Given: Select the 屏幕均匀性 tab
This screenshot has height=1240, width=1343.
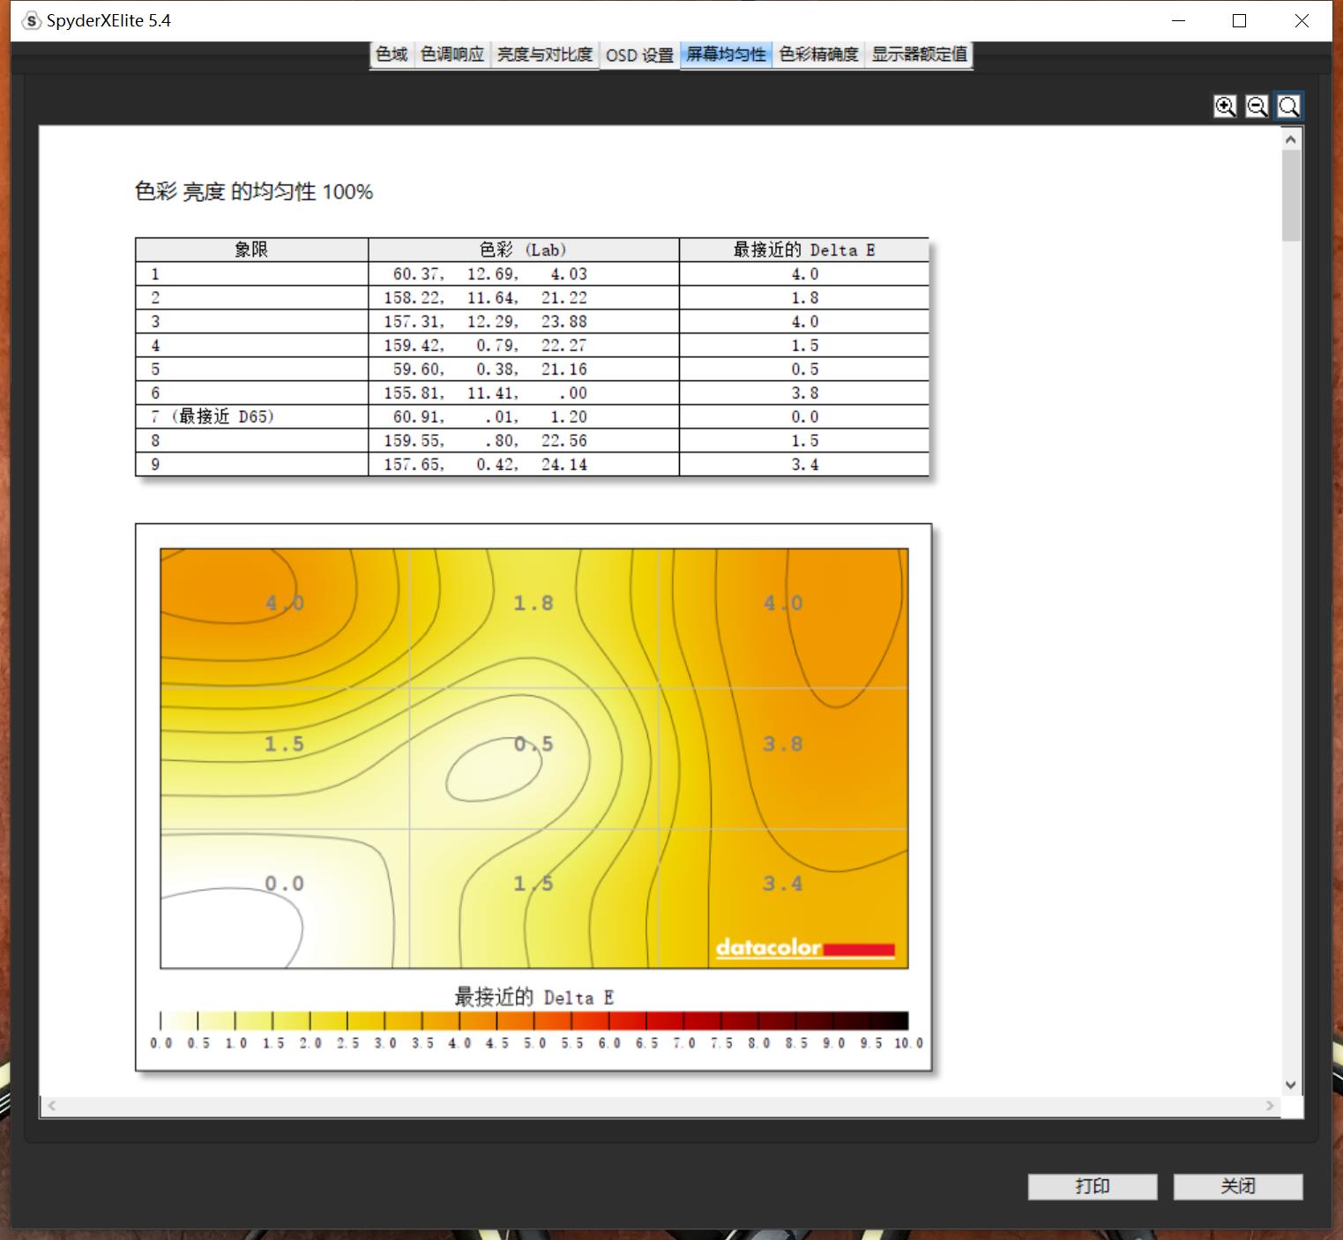Looking at the screenshot, I should (x=727, y=55).
